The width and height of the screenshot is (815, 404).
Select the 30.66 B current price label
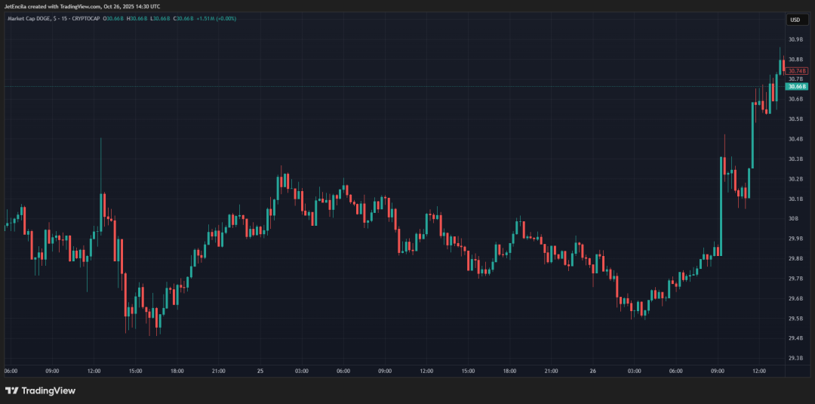coord(796,87)
